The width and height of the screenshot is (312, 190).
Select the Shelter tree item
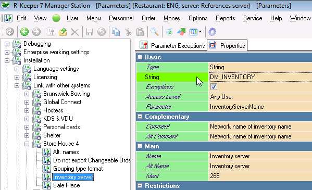pos(52,135)
